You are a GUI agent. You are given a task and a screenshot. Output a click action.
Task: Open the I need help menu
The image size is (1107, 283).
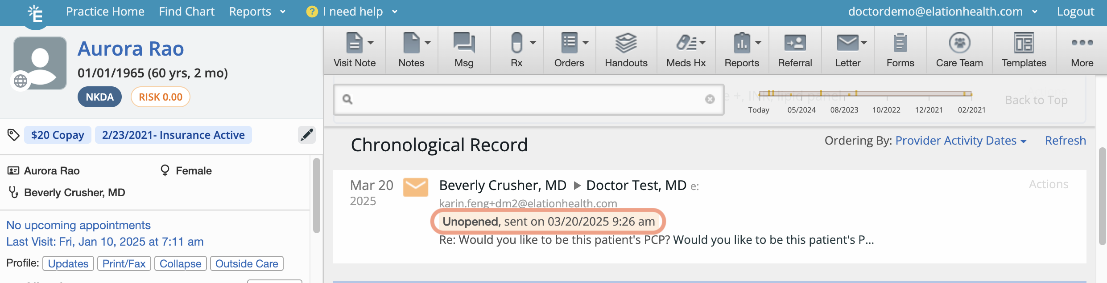352,12
